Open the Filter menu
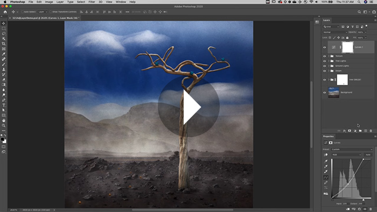377x212 pixels. [x=92, y=2]
